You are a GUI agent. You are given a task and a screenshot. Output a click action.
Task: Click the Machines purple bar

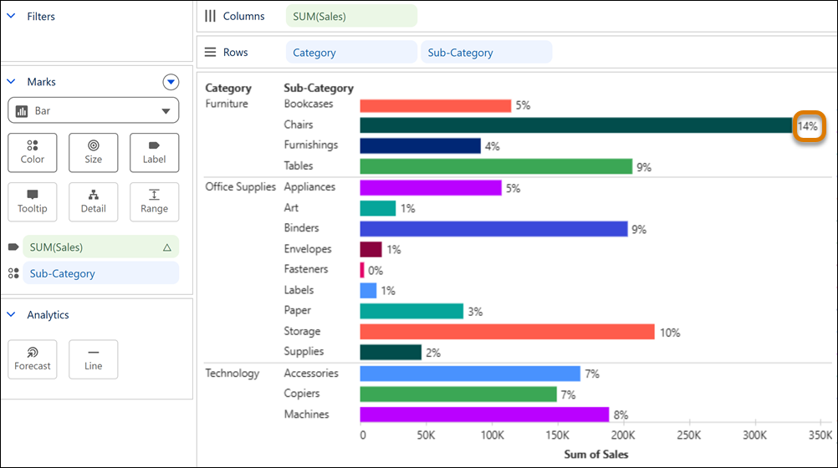(x=484, y=415)
